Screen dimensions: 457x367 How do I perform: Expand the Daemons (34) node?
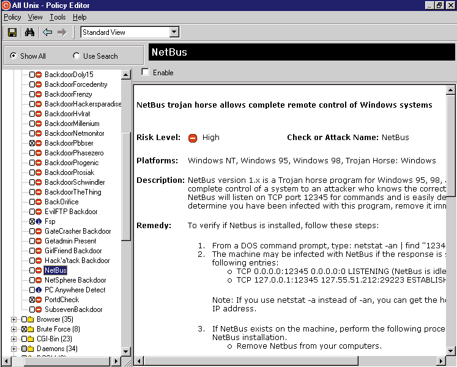[13, 349]
